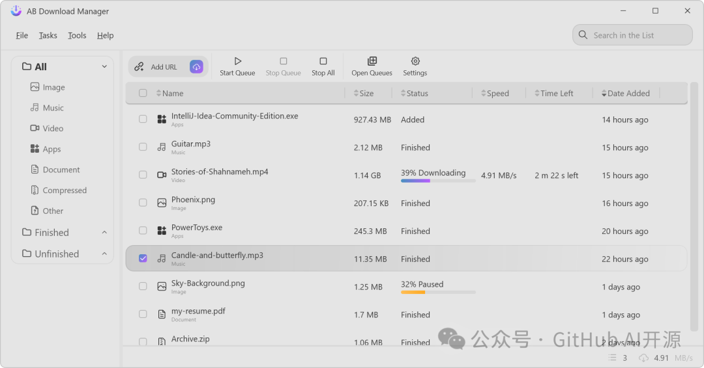Click the 927.43 MB size cell

(x=372, y=120)
